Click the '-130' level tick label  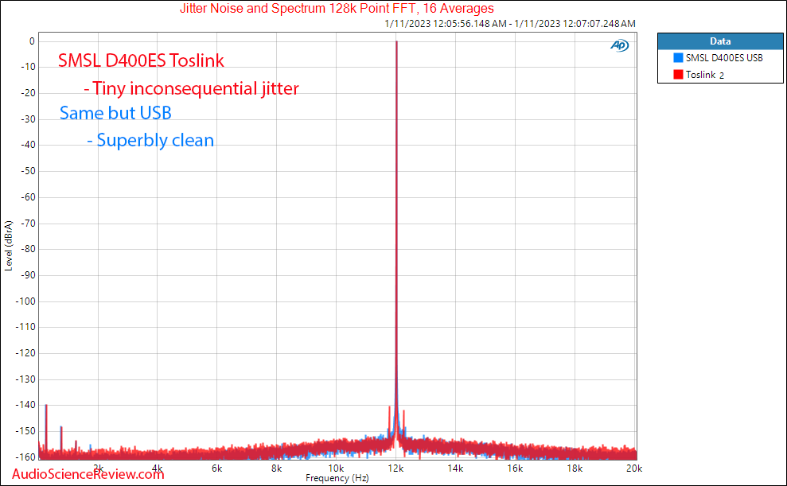(x=25, y=379)
